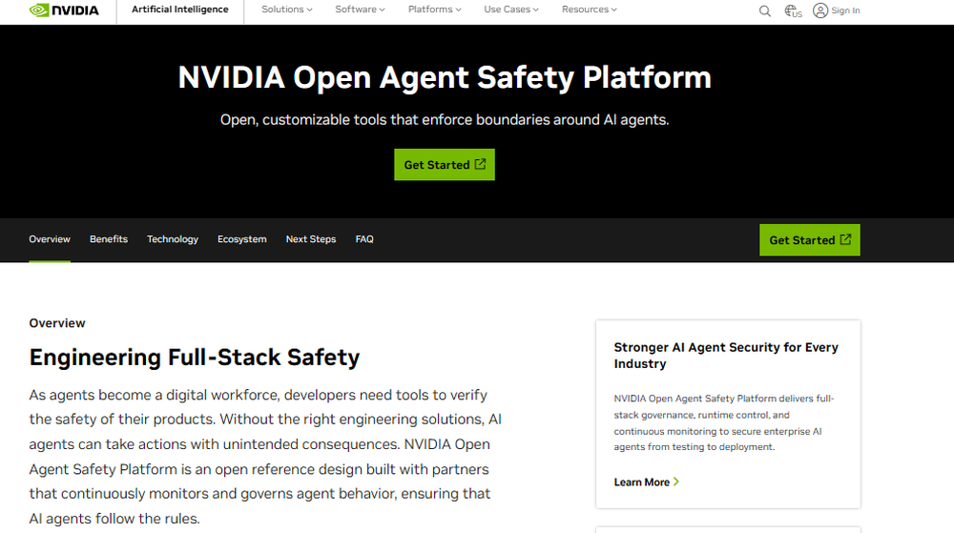Click the 'NVIDIA Open Agent Safety Platform' title

445,78
